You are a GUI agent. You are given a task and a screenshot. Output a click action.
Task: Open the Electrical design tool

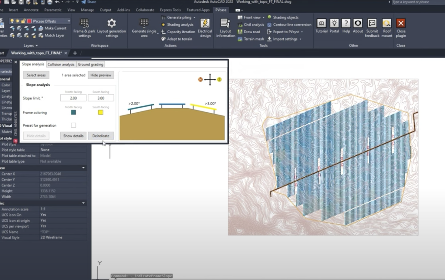(x=205, y=27)
